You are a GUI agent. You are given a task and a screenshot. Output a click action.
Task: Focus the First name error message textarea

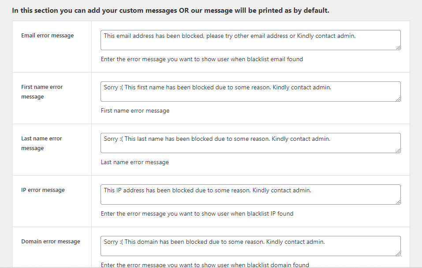(x=250, y=92)
